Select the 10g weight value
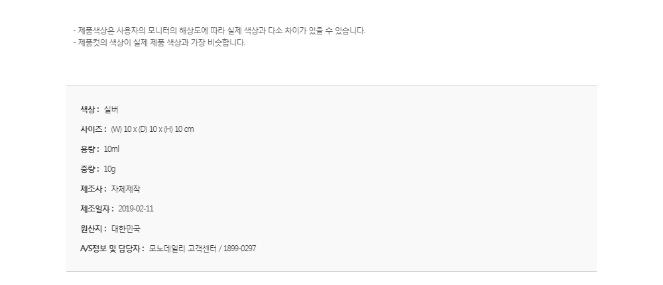Image resolution: width=663 pixels, height=285 pixels. click(110, 169)
